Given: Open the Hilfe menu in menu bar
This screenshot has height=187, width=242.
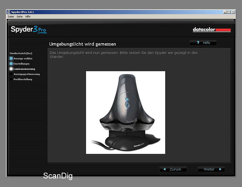Looking at the screenshot, I should [x=28, y=16].
